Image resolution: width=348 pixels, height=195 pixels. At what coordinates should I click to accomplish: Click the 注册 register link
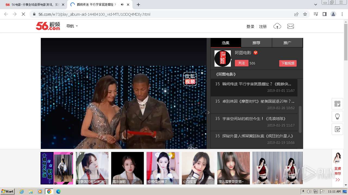click(263, 27)
